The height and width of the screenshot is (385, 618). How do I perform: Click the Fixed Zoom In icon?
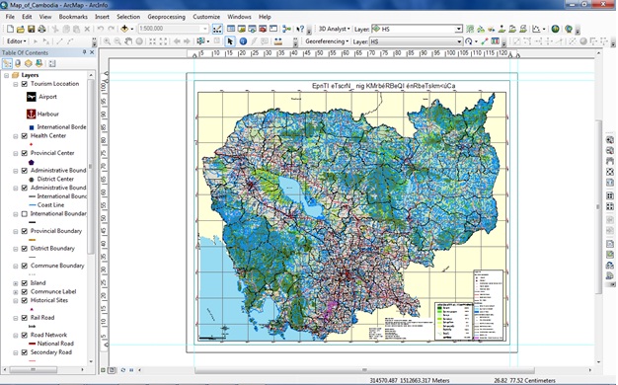[153, 41]
